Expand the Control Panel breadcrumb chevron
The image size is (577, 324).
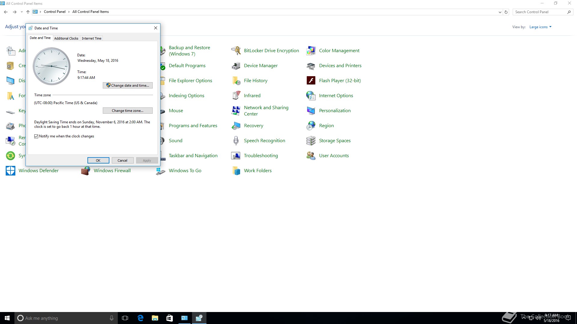(x=69, y=12)
